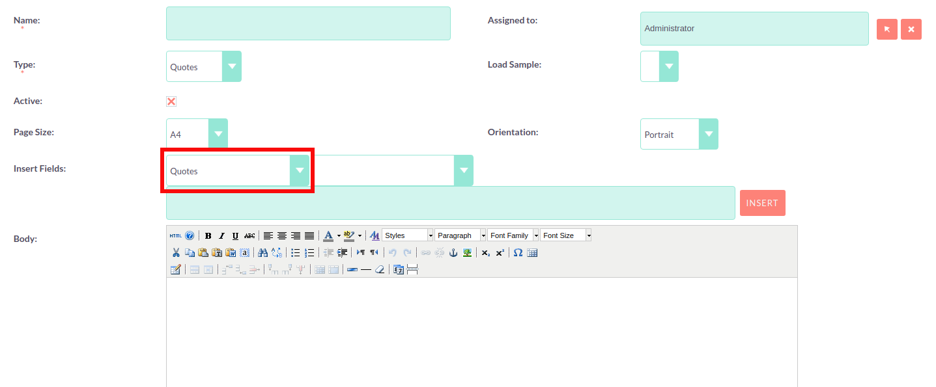Switch the editor to HTML source view
The width and height of the screenshot is (936, 387).
(176, 235)
